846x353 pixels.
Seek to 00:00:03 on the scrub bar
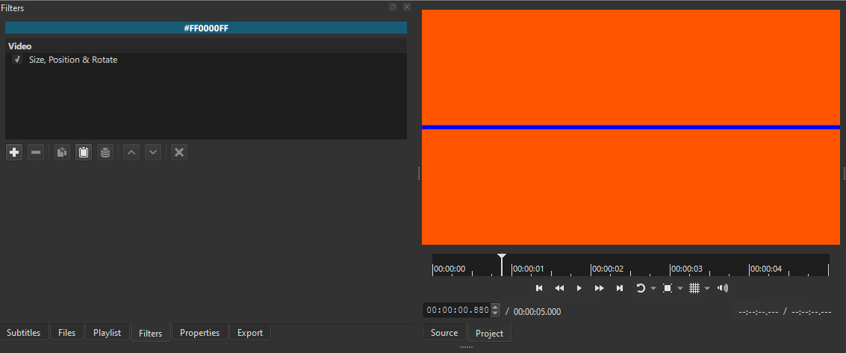[687, 269]
